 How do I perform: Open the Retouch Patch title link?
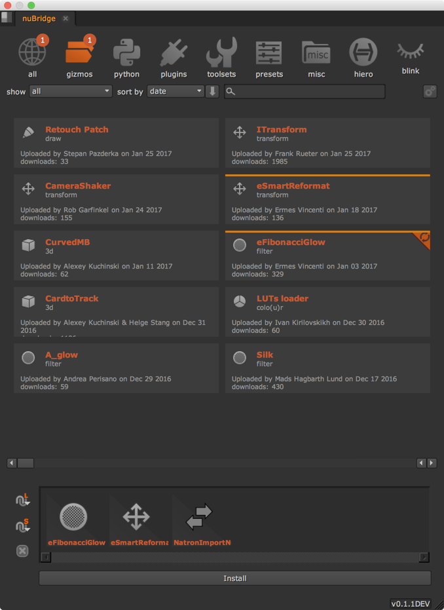pyautogui.click(x=77, y=130)
